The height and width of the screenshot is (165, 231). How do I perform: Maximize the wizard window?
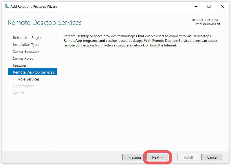209,6
